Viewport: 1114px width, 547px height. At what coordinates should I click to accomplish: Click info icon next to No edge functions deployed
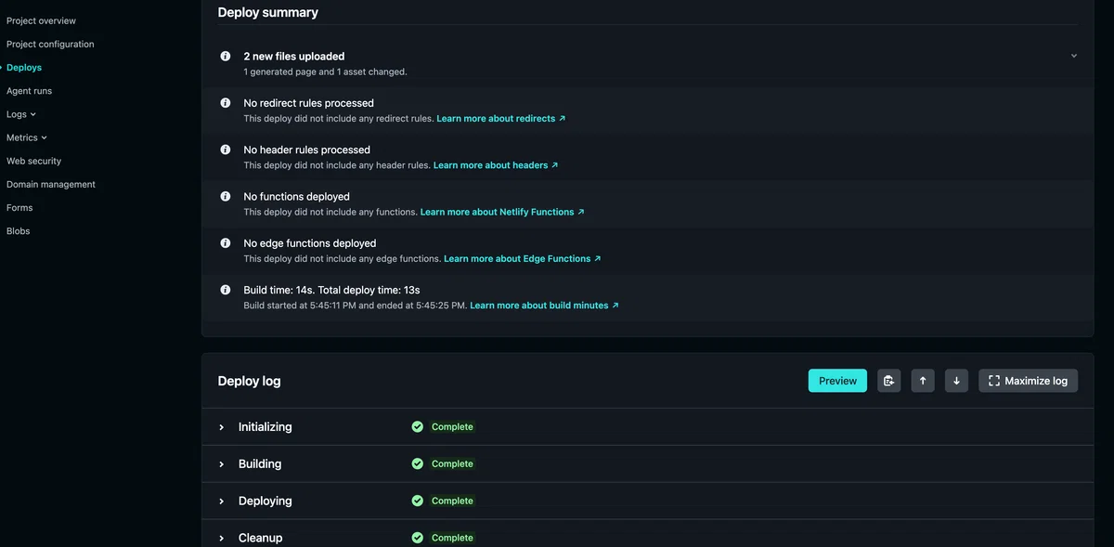coord(226,243)
